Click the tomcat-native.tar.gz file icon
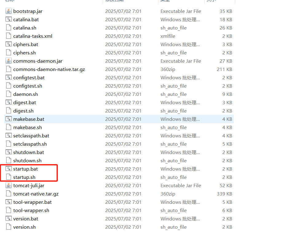294x237 pixels. tap(9, 194)
